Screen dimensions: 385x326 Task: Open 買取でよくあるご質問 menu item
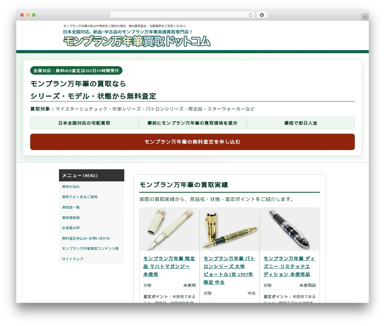pyautogui.click(x=91, y=197)
